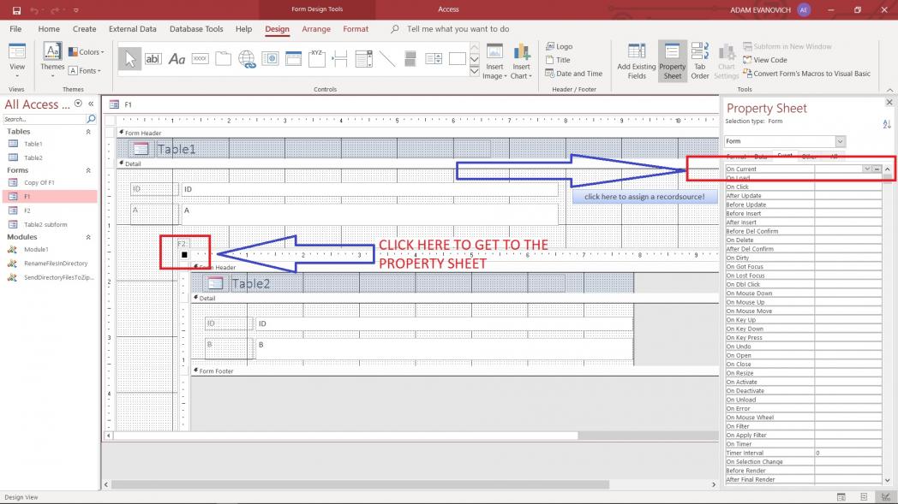Collapse the Forms group in navigation pane
Image resolution: width=898 pixels, height=504 pixels.
click(88, 170)
